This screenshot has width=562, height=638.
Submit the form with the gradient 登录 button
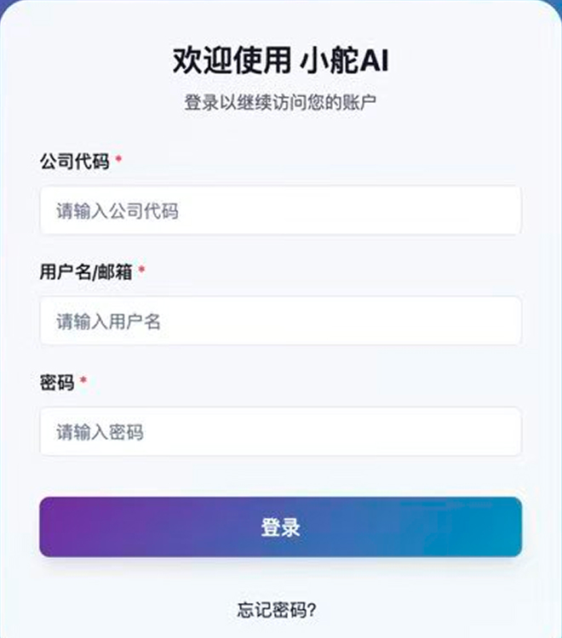point(280,527)
